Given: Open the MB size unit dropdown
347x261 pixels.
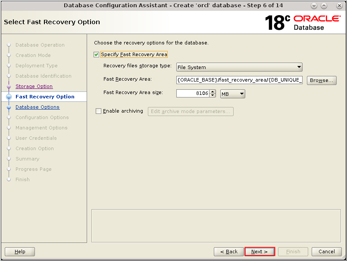Looking at the screenshot, I should 233,94.
